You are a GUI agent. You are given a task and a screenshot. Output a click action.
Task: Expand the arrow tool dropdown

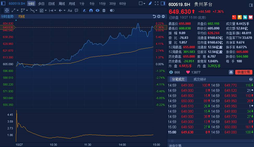click(x=64, y=10)
